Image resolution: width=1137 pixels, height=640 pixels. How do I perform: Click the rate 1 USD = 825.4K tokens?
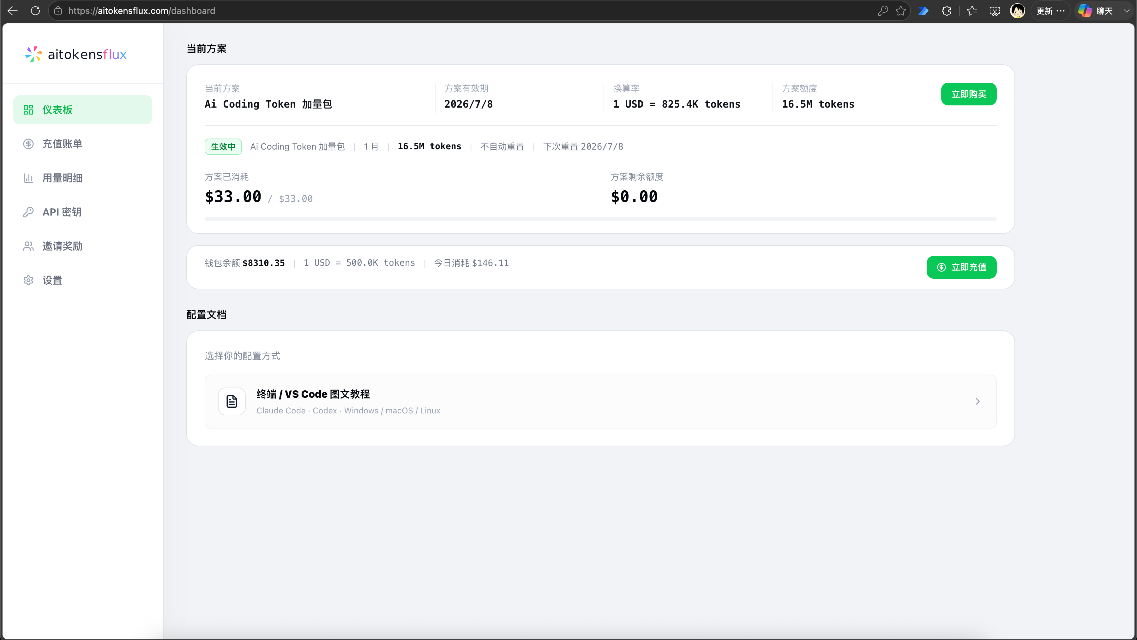[x=677, y=104]
